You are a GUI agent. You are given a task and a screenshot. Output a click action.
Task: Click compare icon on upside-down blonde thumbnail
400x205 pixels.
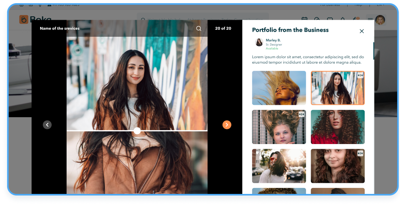point(301,114)
